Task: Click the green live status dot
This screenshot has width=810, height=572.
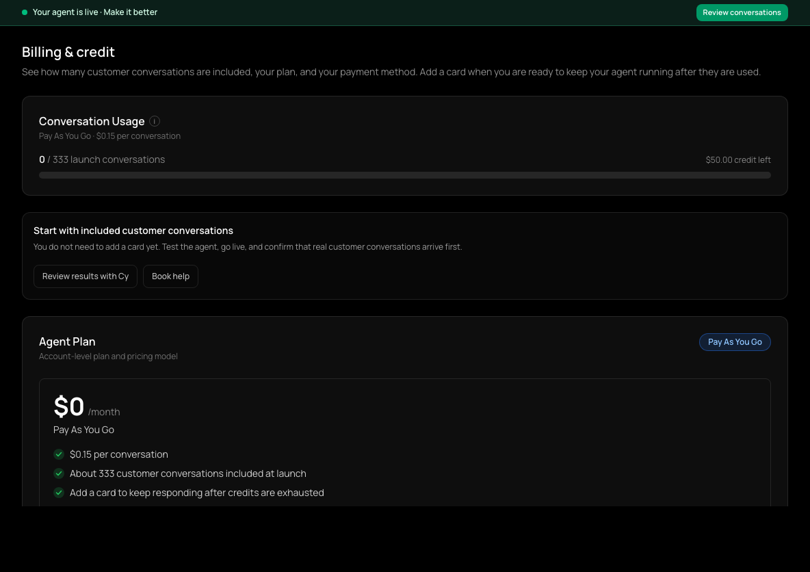Action: point(24,12)
